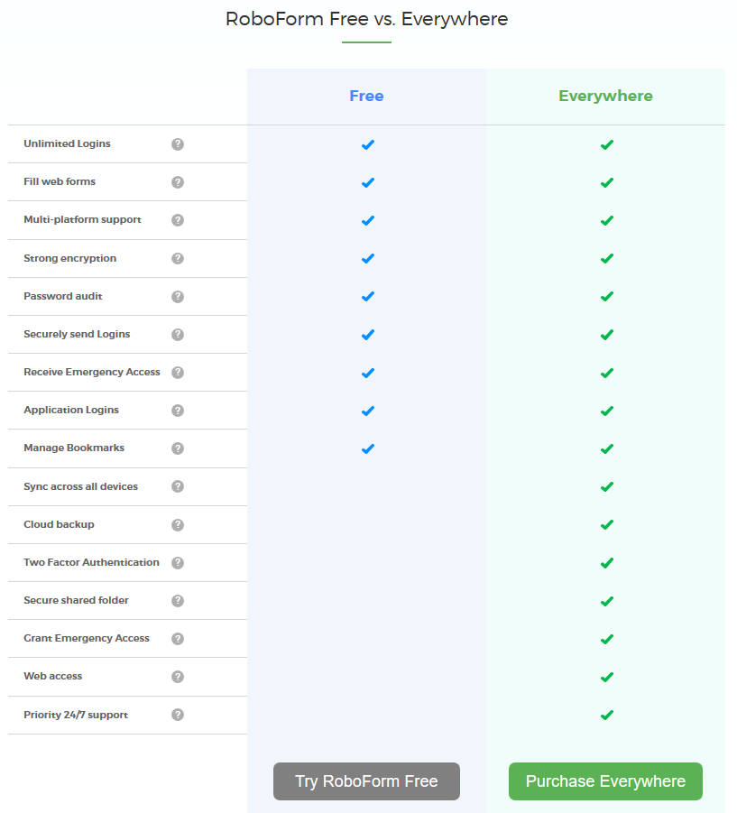The height and width of the screenshot is (813, 737).
Task: Click the green Everywhere checkmark for Cloud backup
Action: [607, 524]
